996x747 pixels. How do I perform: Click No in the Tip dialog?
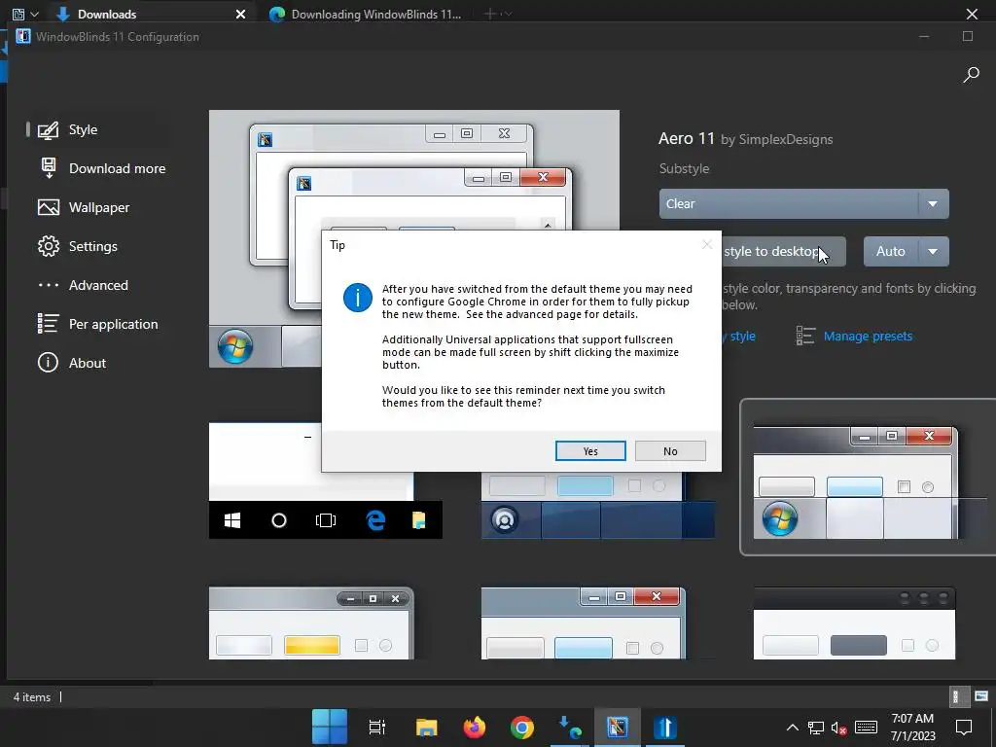click(x=670, y=451)
